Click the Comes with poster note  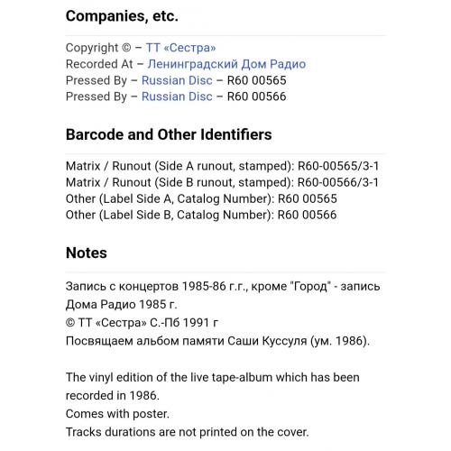[117, 414]
